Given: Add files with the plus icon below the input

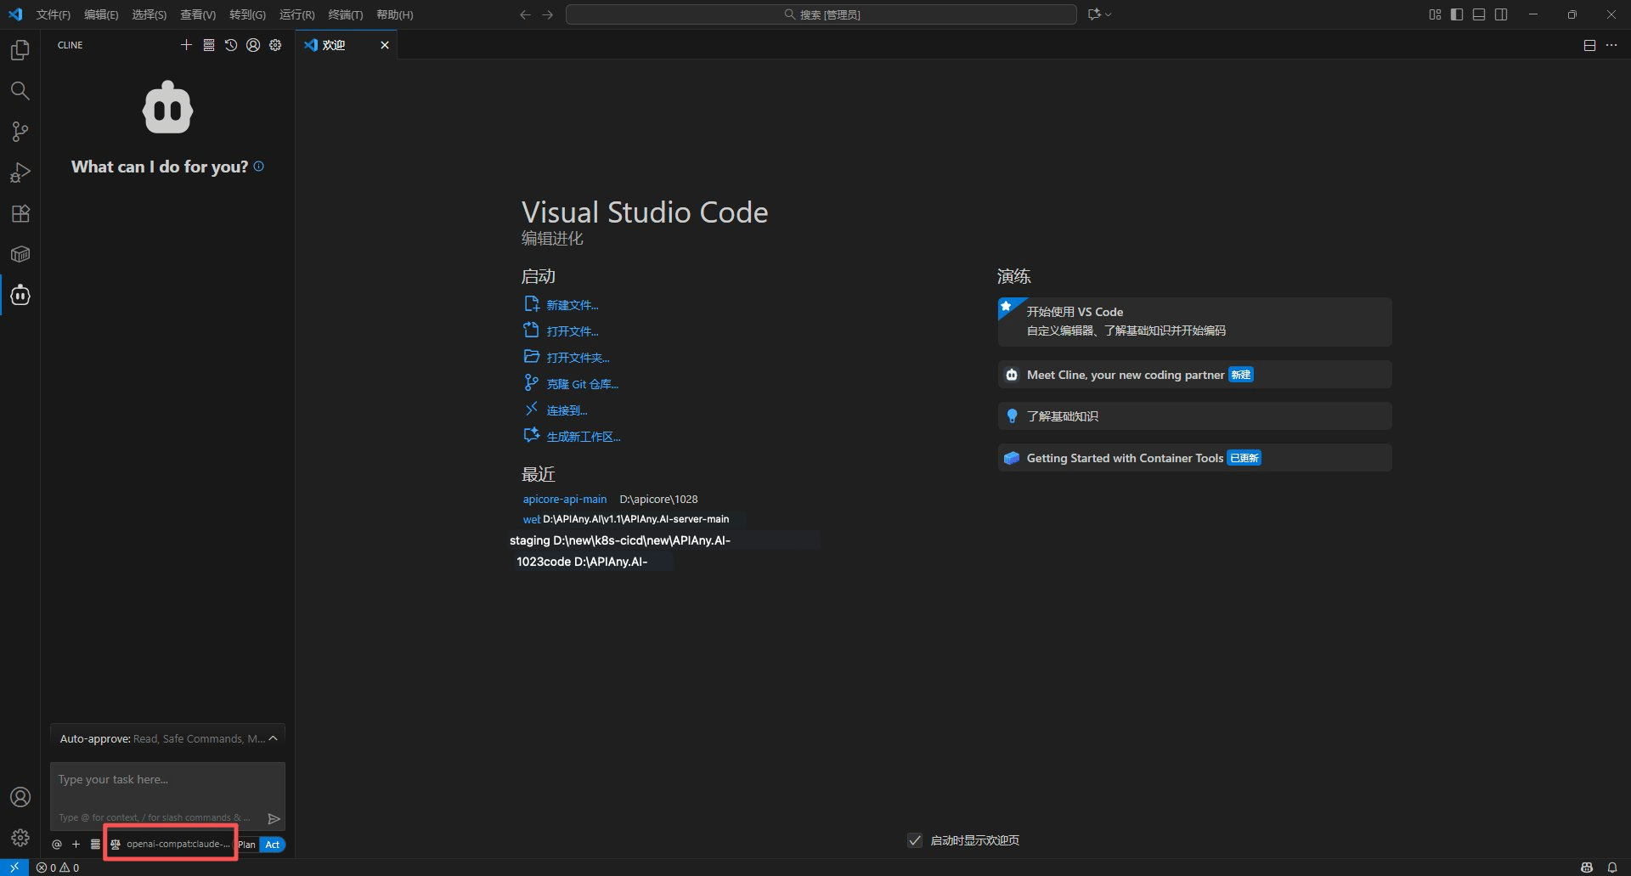Looking at the screenshot, I should tap(76, 845).
